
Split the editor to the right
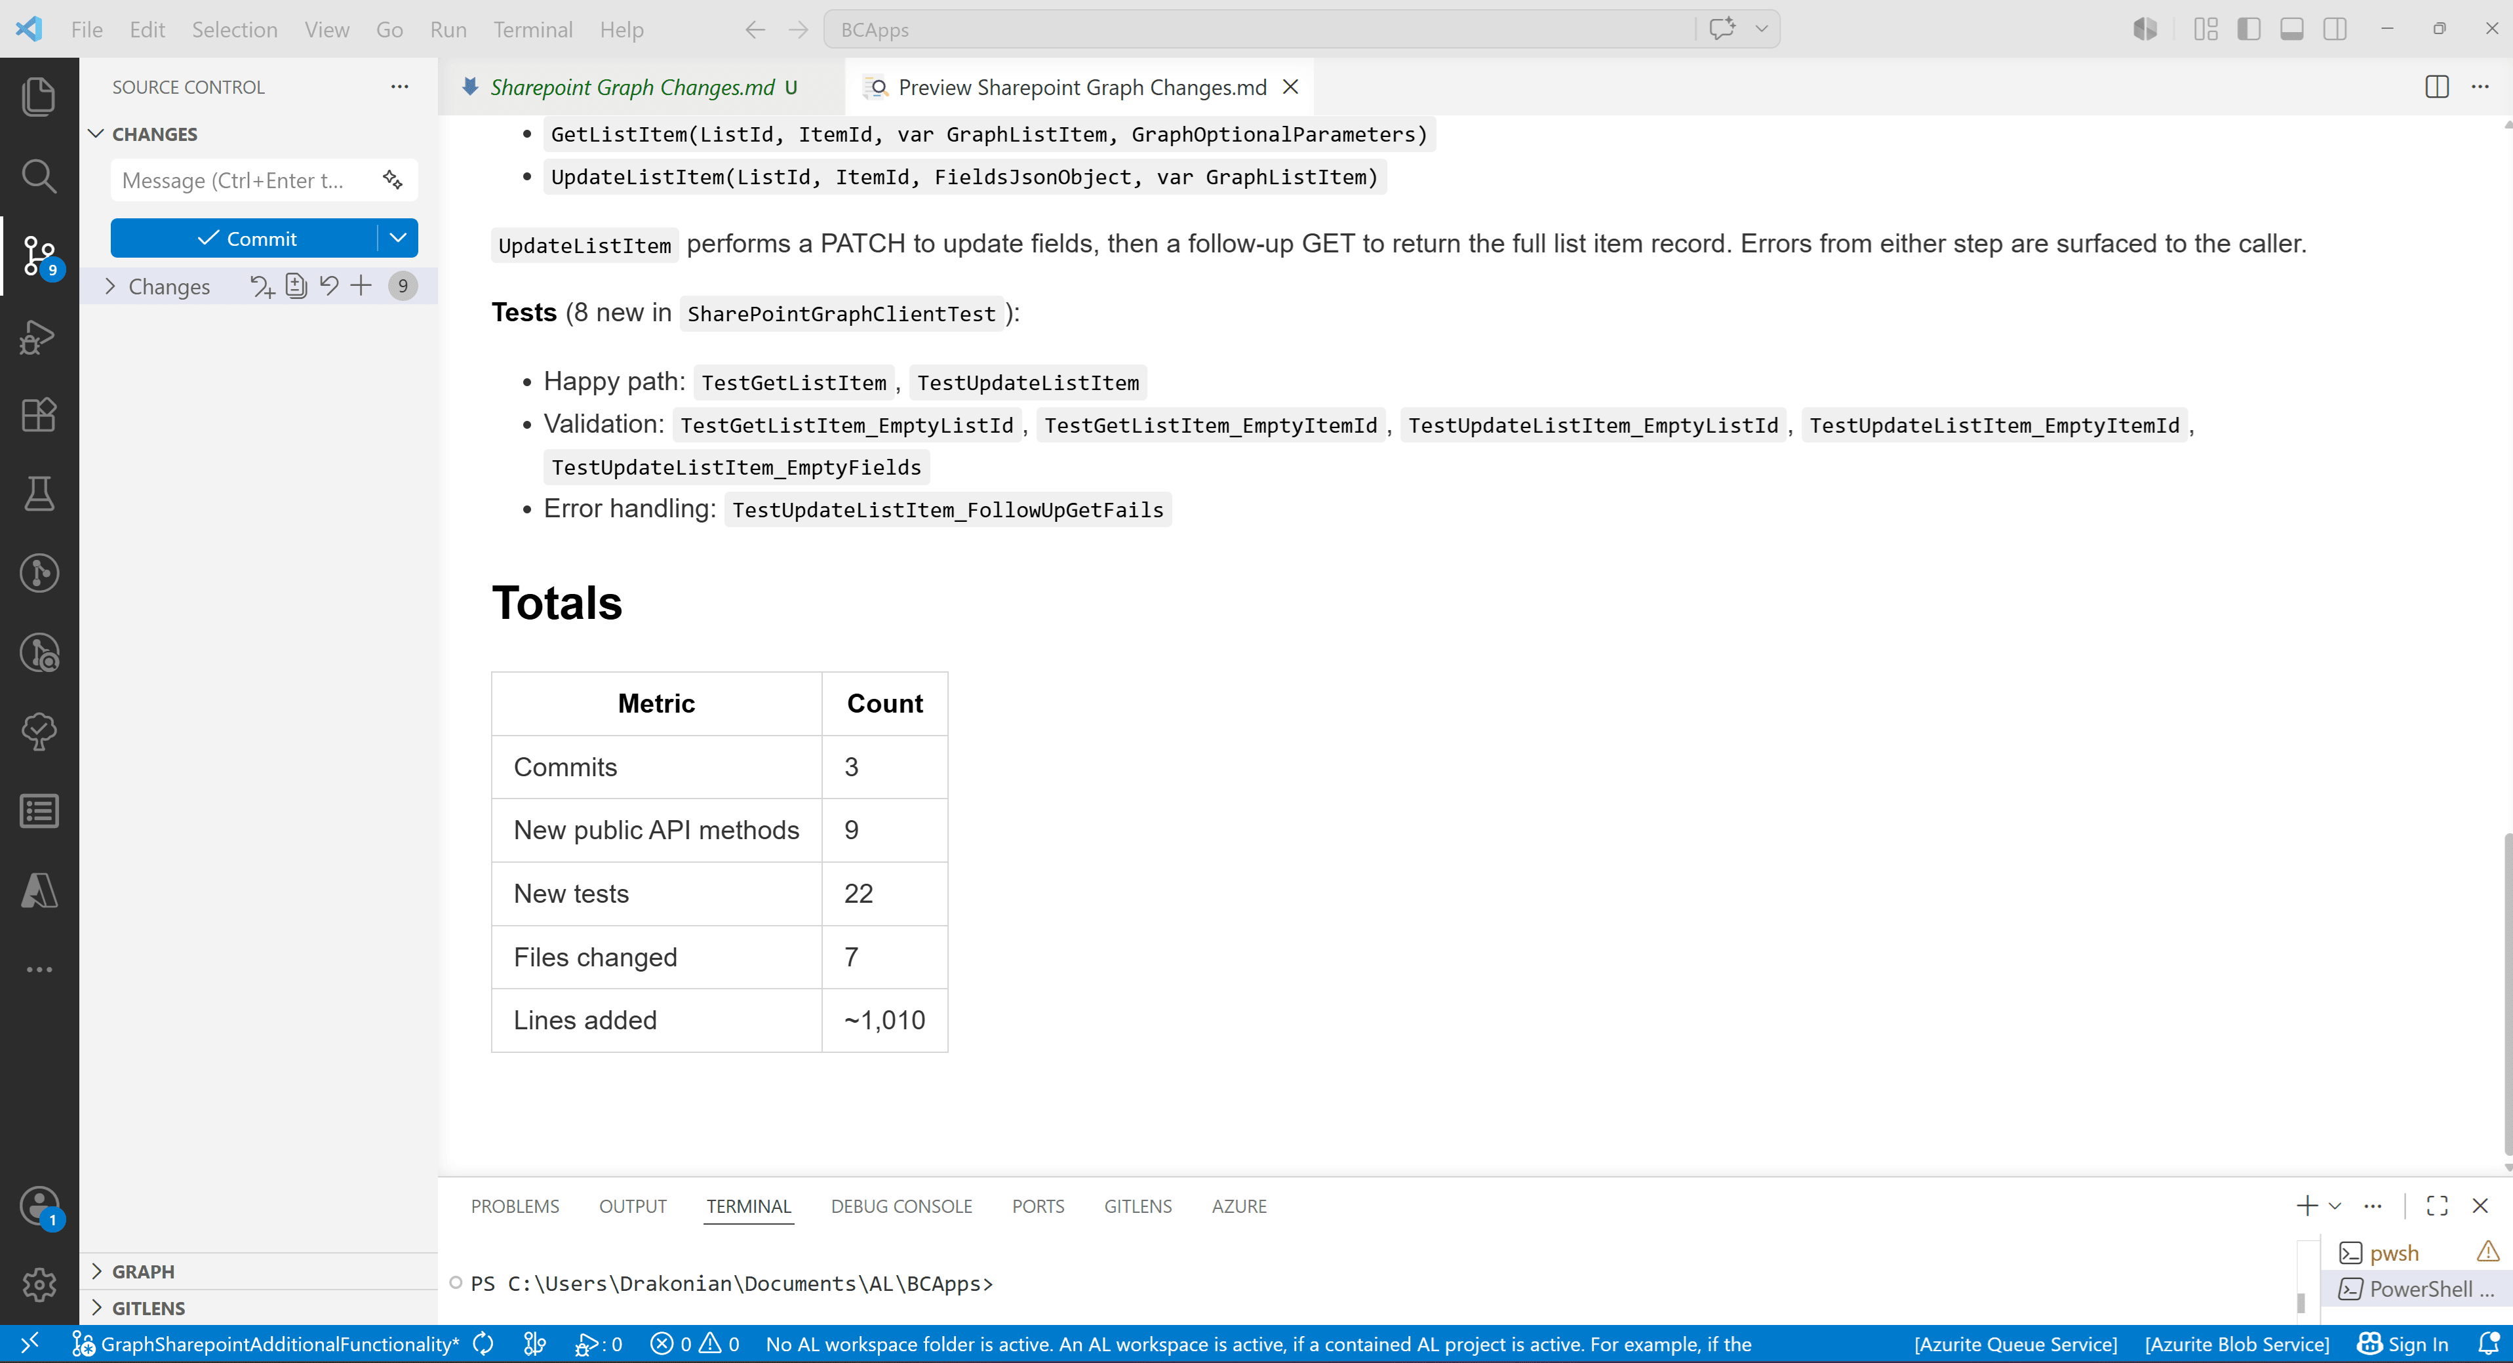[2436, 87]
